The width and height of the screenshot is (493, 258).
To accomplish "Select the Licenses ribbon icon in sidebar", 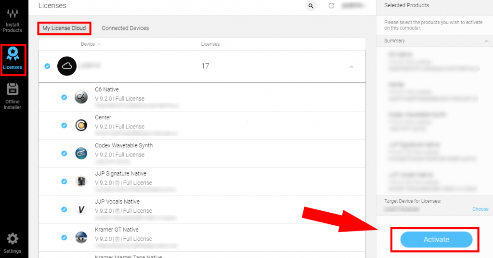I will (x=13, y=59).
